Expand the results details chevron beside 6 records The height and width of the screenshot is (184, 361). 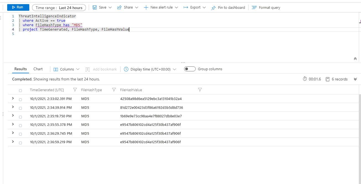(x=355, y=79)
